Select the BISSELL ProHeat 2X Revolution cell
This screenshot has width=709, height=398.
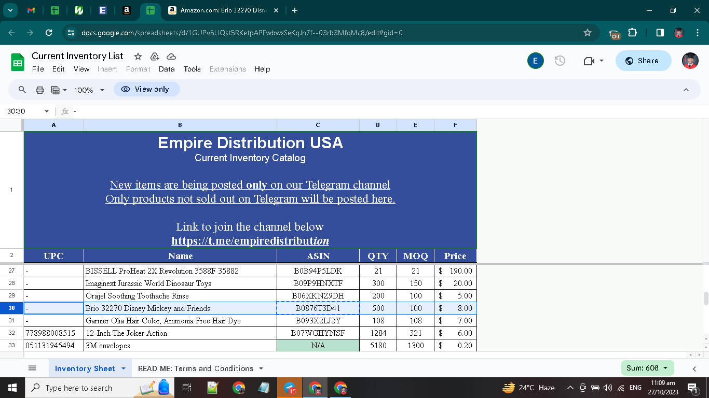coord(180,271)
